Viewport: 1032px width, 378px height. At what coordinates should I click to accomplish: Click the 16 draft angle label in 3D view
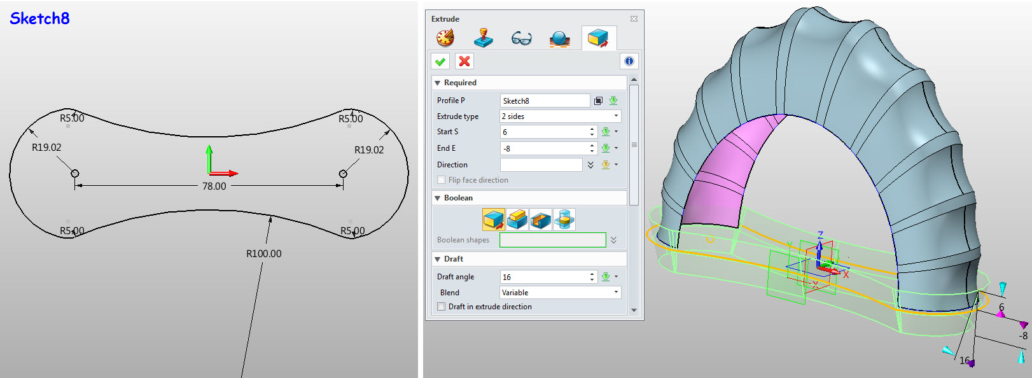coord(965,361)
